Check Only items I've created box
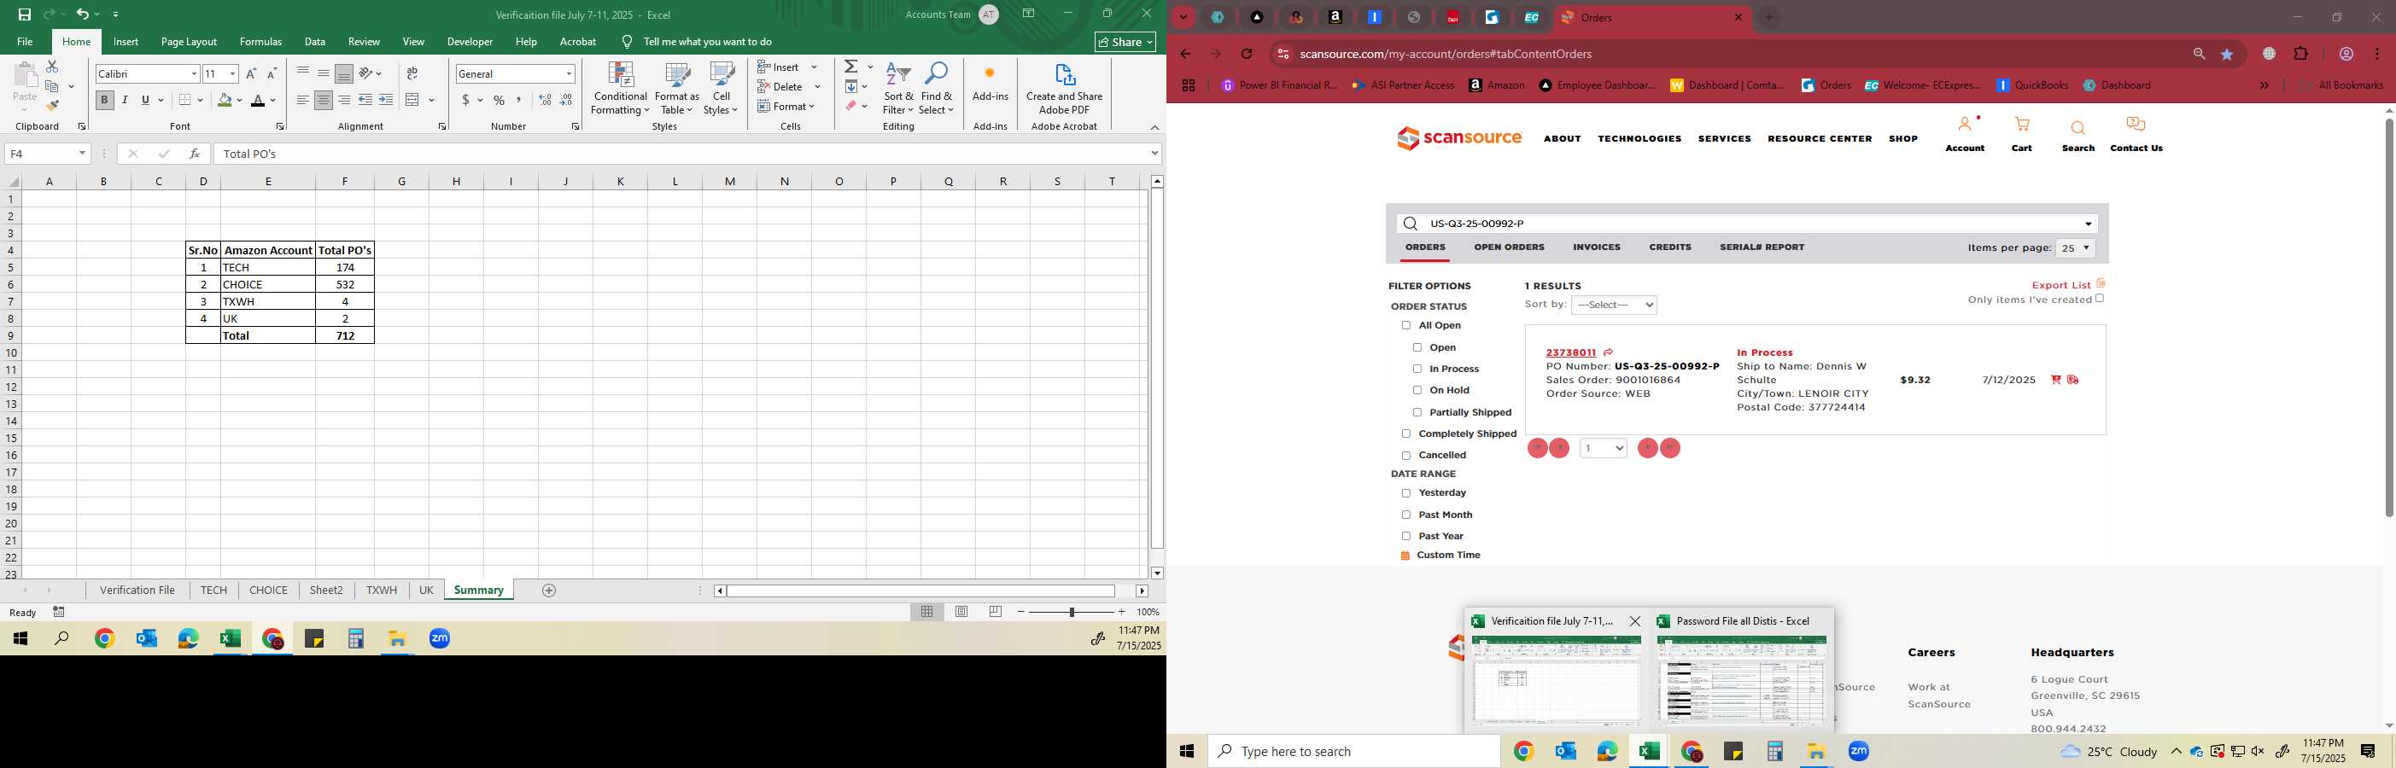Viewport: 2396px width, 768px height. [2100, 299]
